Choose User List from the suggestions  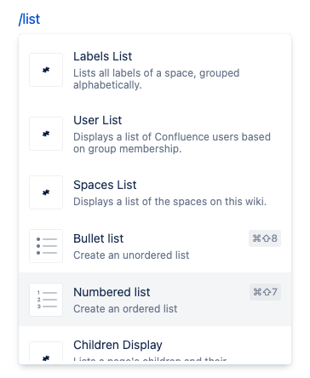pyautogui.click(x=155, y=134)
